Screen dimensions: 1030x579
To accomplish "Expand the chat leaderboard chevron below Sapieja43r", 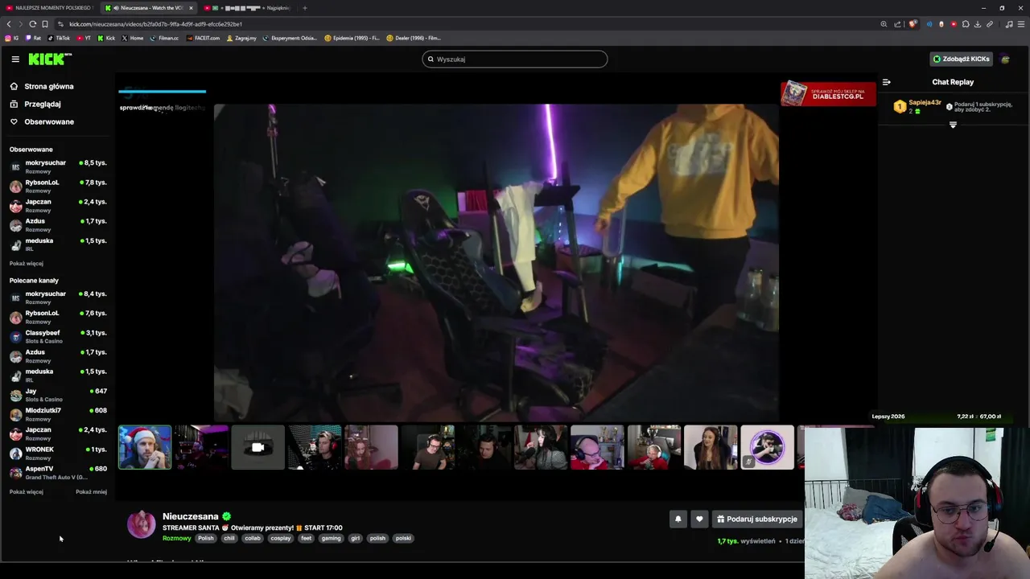I will [x=953, y=125].
